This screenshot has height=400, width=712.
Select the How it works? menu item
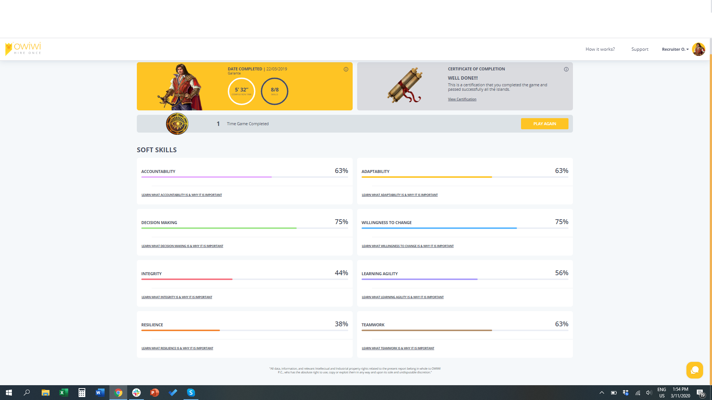(x=600, y=49)
